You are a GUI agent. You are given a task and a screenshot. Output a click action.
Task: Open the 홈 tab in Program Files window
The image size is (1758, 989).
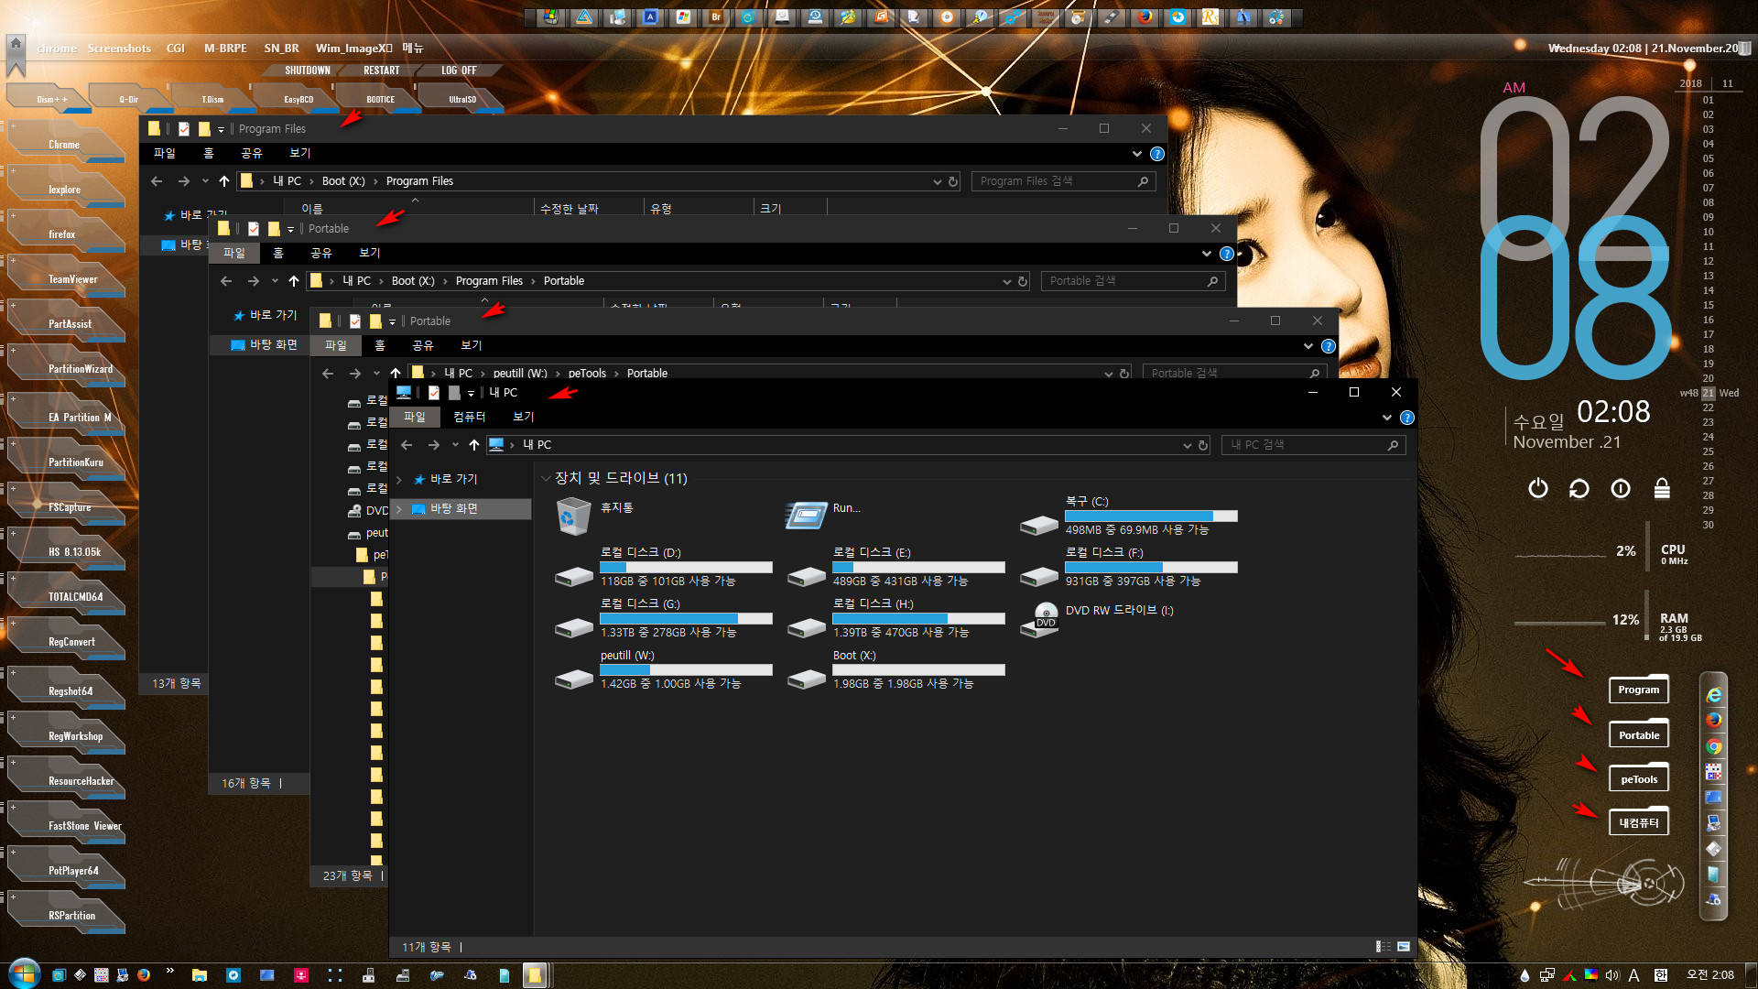(x=208, y=153)
